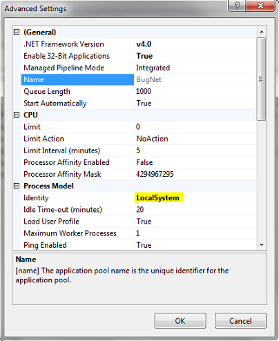Click the Limit value 0

click(138, 127)
